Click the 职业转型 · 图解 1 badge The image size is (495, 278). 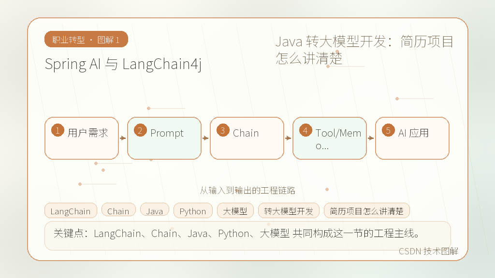(x=86, y=40)
